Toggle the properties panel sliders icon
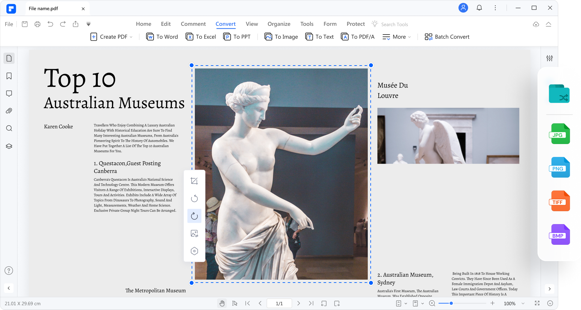This screenshot has width=581, height=310. [549, 58]
